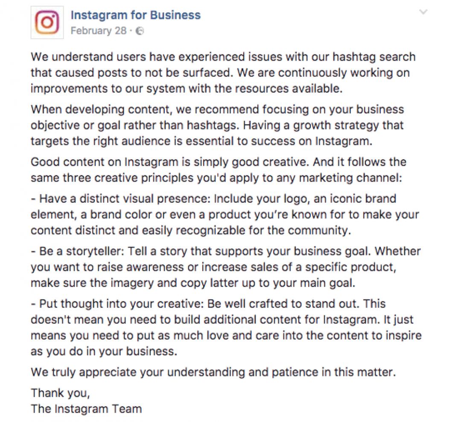Click the Instagram for Business page title
Viewport: 461px width, 422px height.
click(136, 15)
